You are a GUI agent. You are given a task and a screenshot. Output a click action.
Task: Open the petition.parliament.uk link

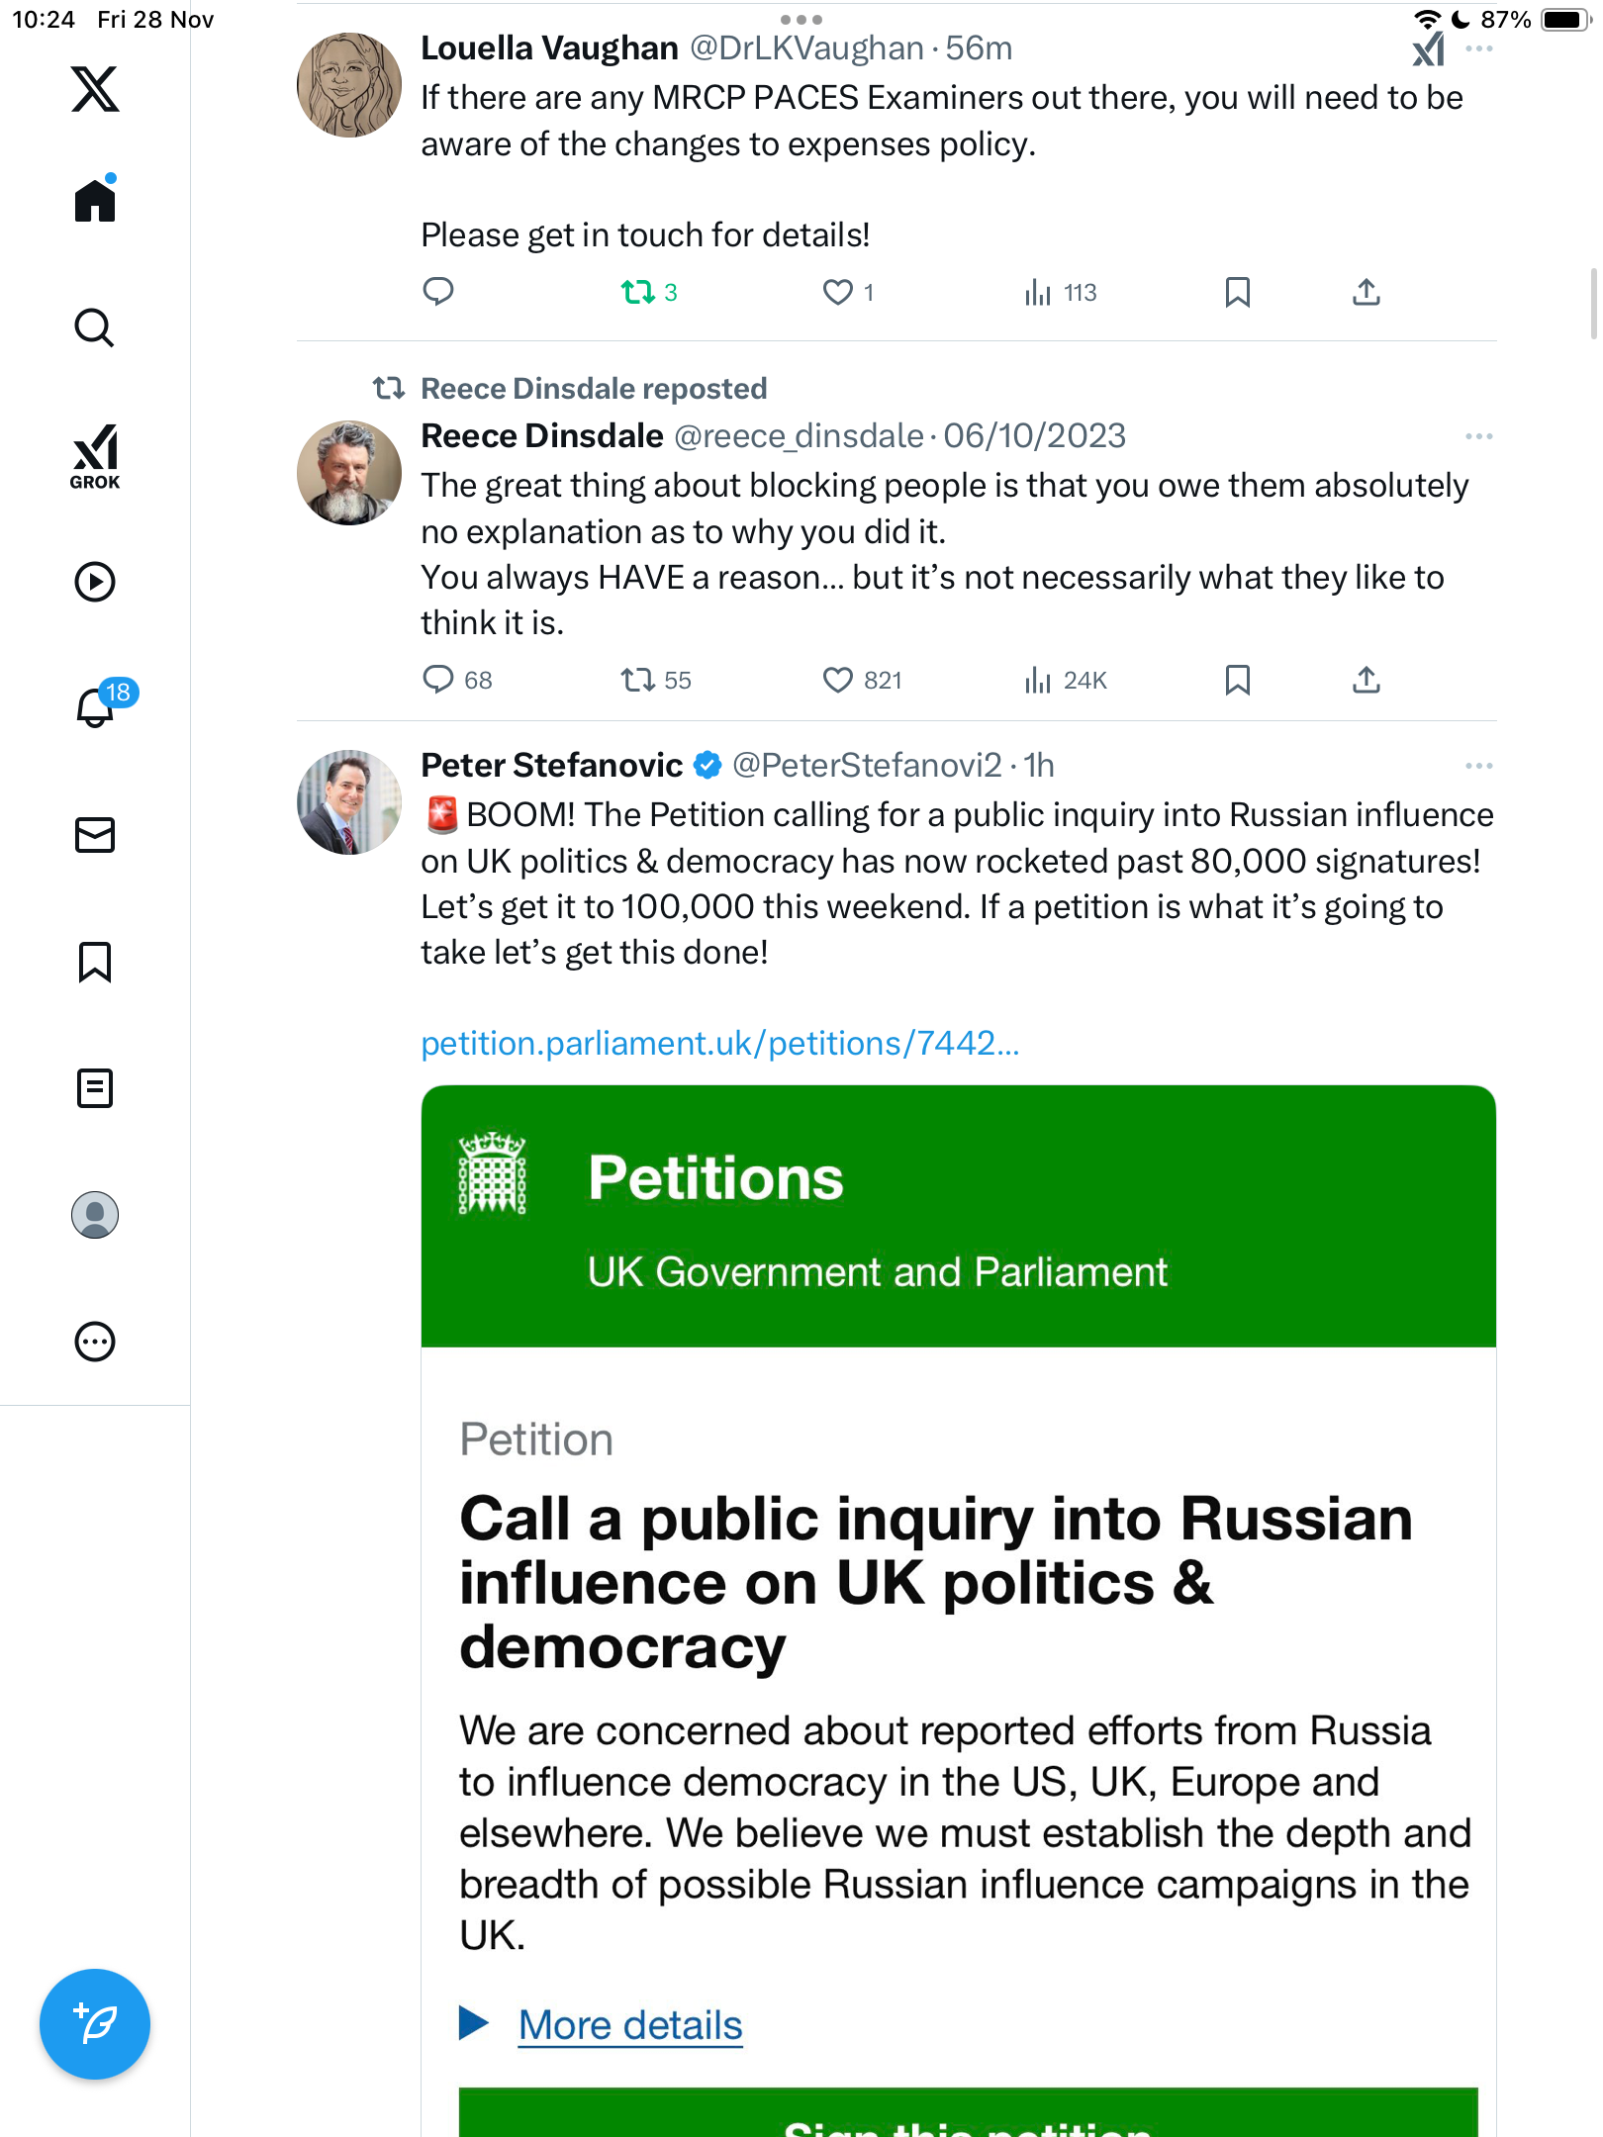pos(719,1043)
